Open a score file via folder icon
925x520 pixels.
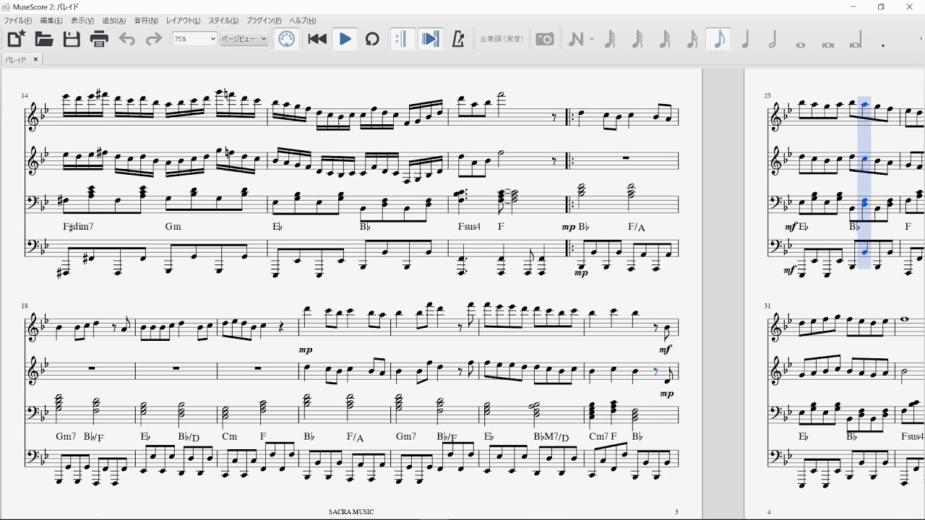tap(44, 39)
